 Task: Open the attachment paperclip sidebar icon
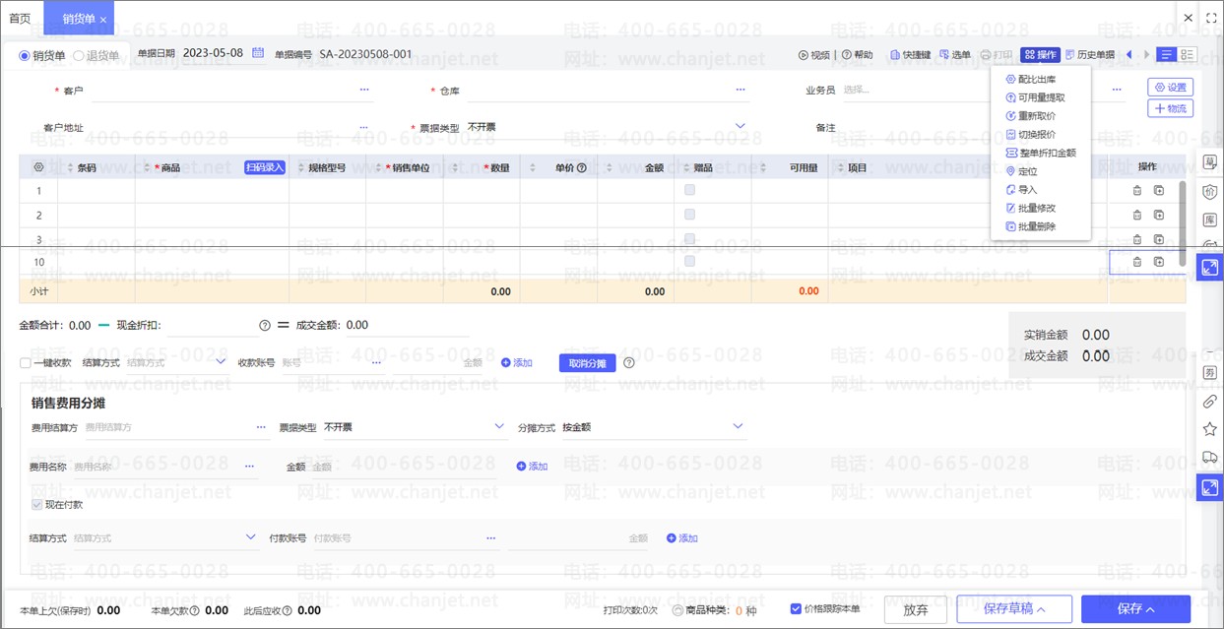click(x=1210, y=402)
